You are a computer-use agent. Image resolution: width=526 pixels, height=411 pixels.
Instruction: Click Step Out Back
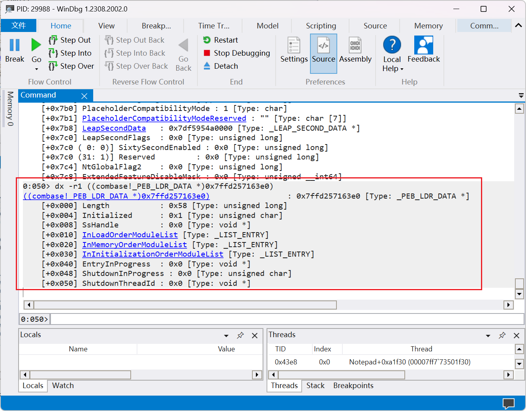click(x=135, y=40)
